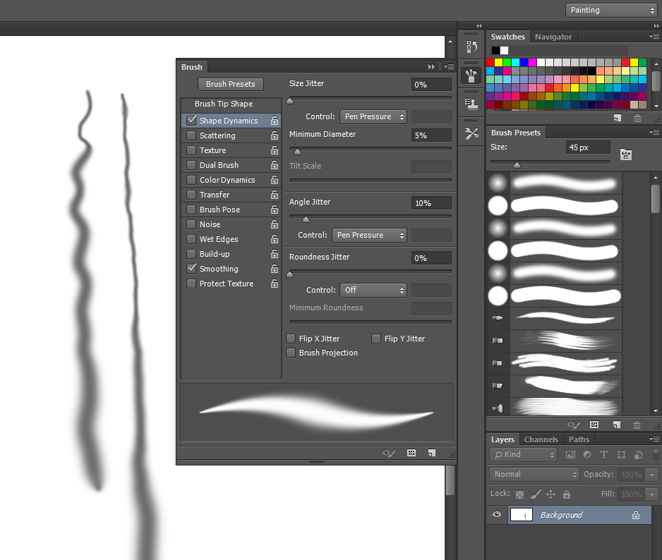
Task: Delete selected brush with trash icon
Action: [x=637, y=425]
